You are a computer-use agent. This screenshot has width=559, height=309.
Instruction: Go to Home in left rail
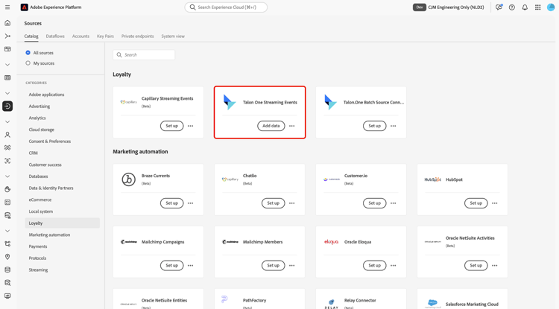pyautogui.click(x=7, y=23)
